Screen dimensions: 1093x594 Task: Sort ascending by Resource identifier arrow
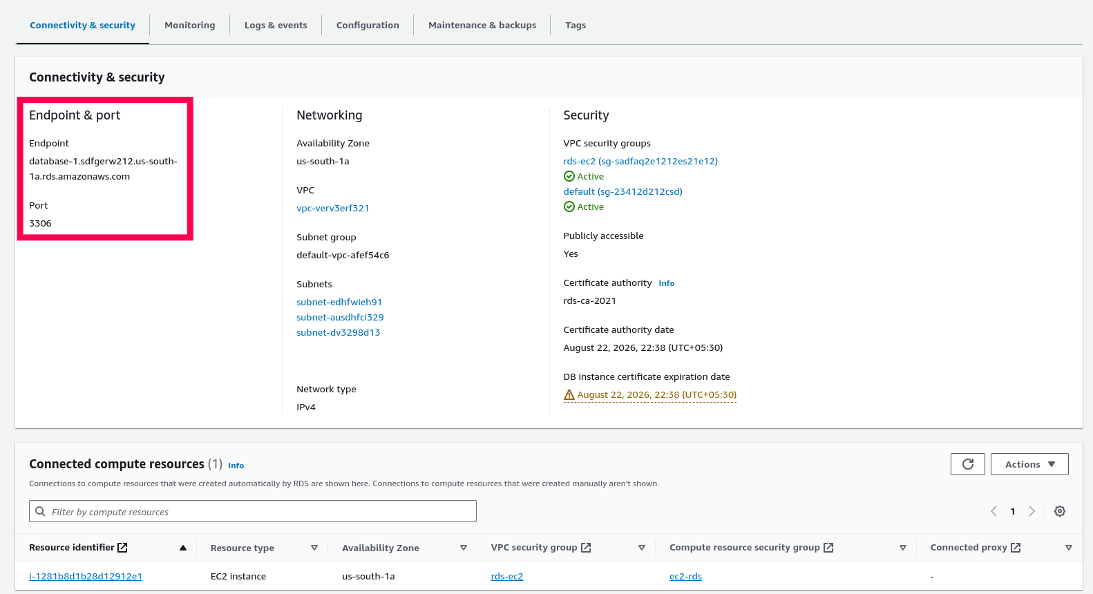click(x=183, y=548)
